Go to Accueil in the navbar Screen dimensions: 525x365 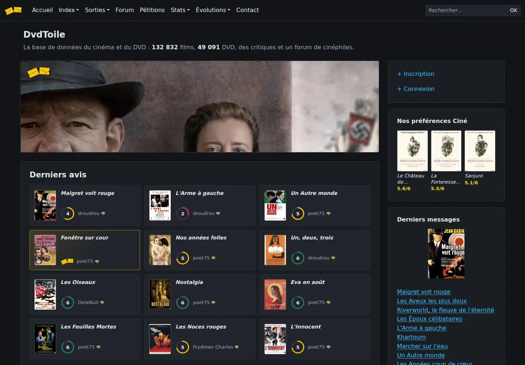pyautogui.click(x=42, y=10)
